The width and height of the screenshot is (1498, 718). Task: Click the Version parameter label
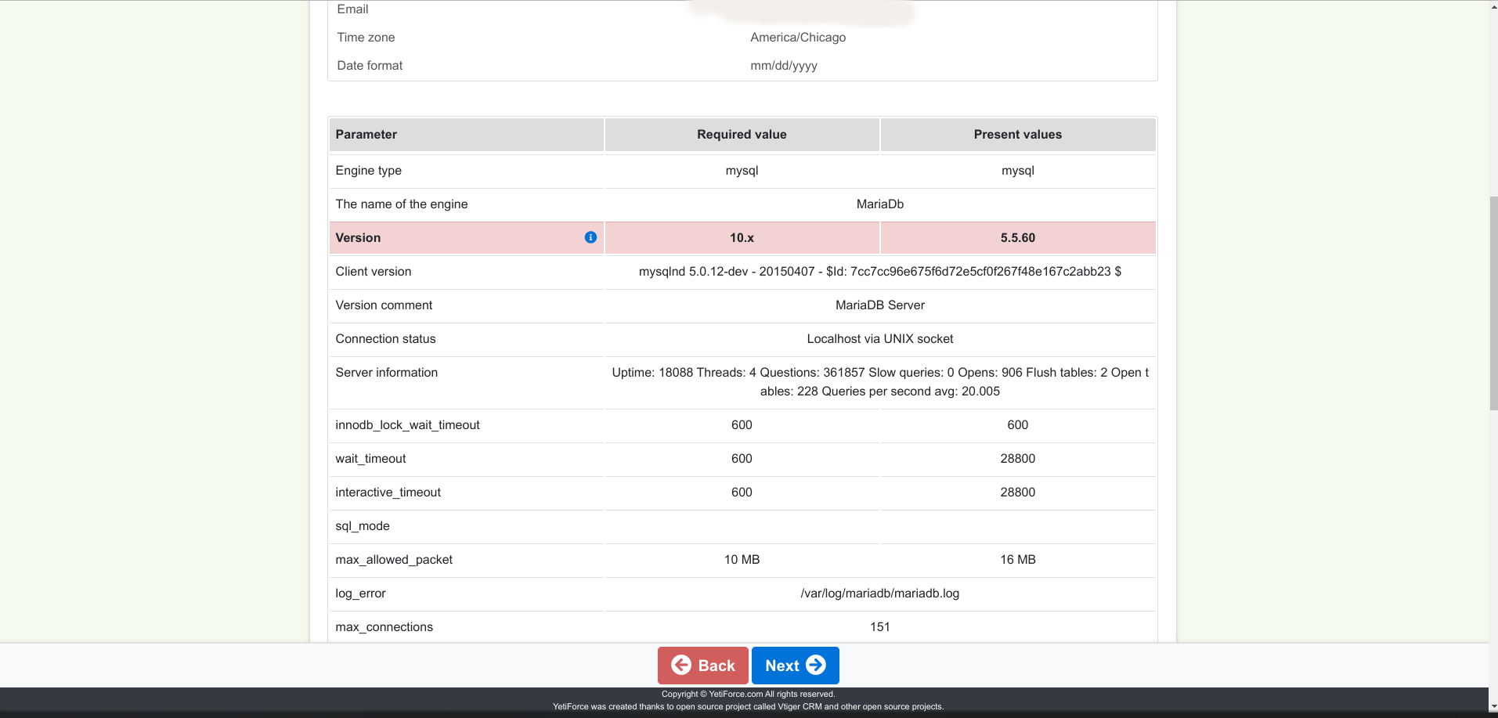pos(358,238)
